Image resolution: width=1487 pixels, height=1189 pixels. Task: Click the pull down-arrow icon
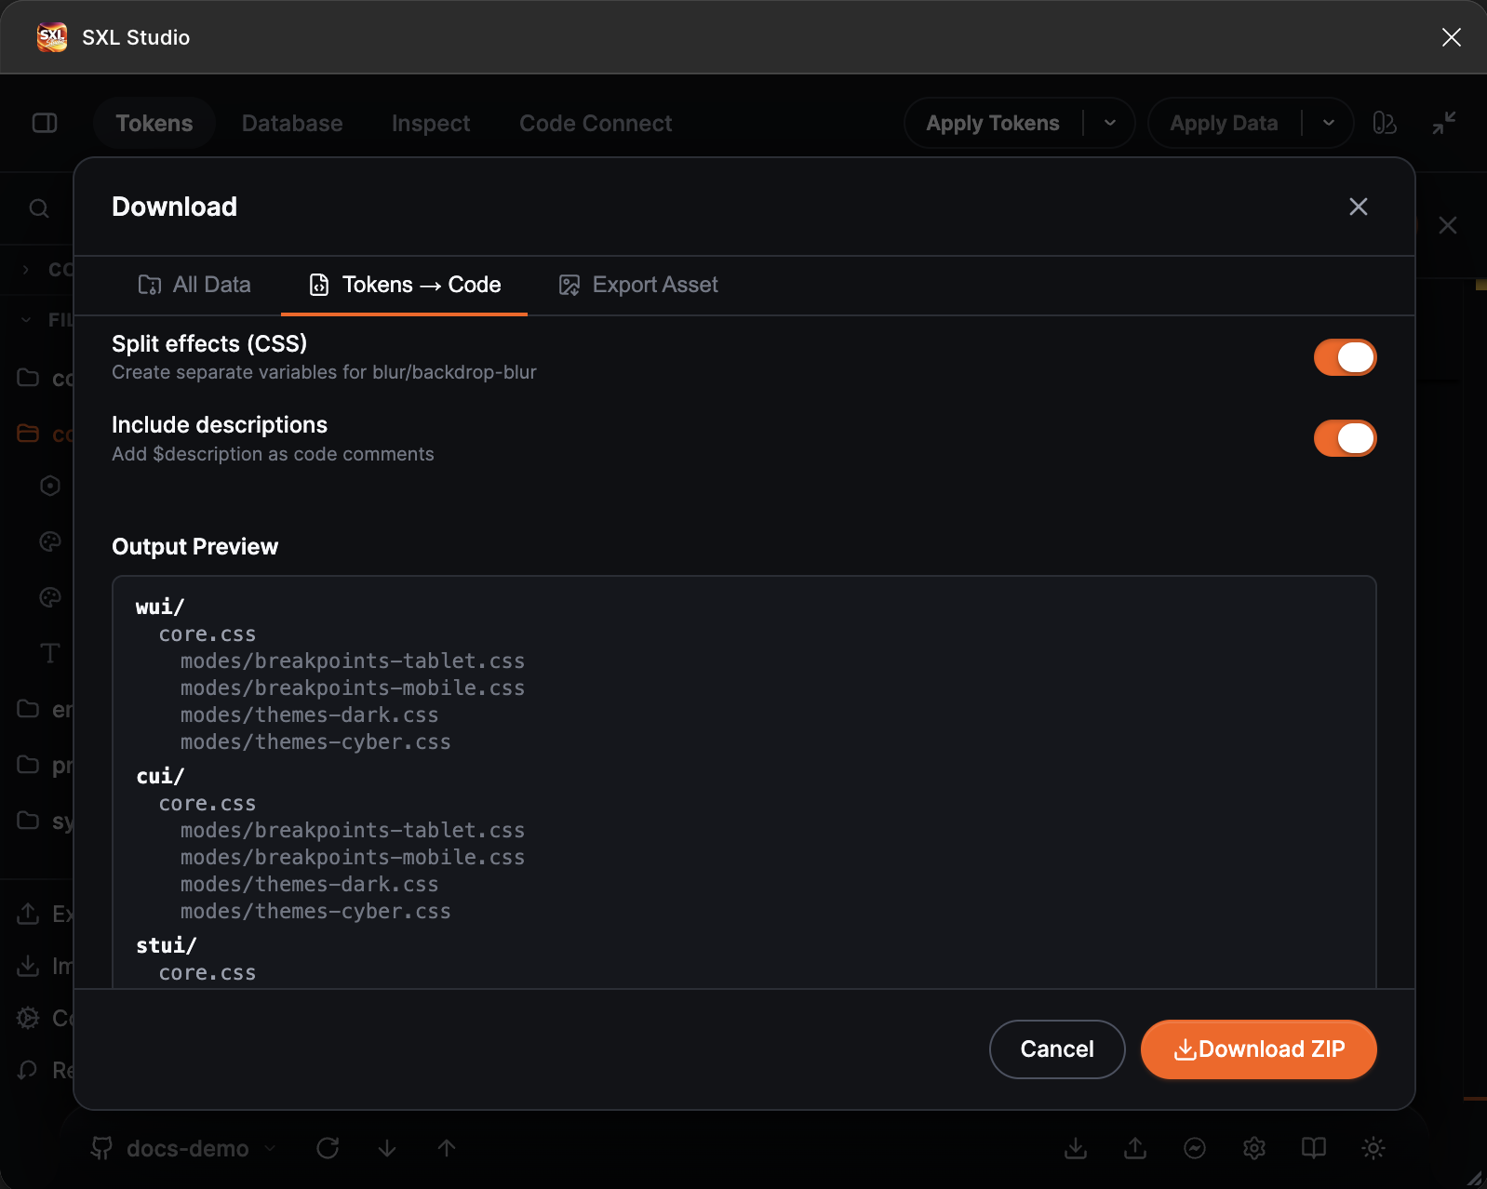pyautogui.click(x=387, y=1148)
